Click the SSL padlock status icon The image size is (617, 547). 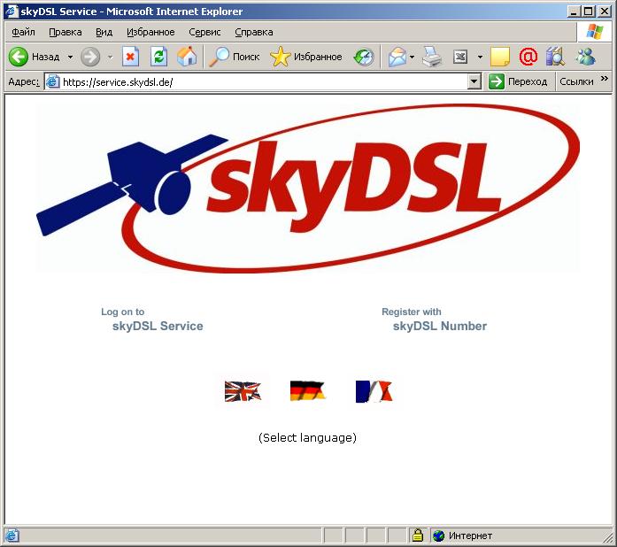(x=418, y=535)
